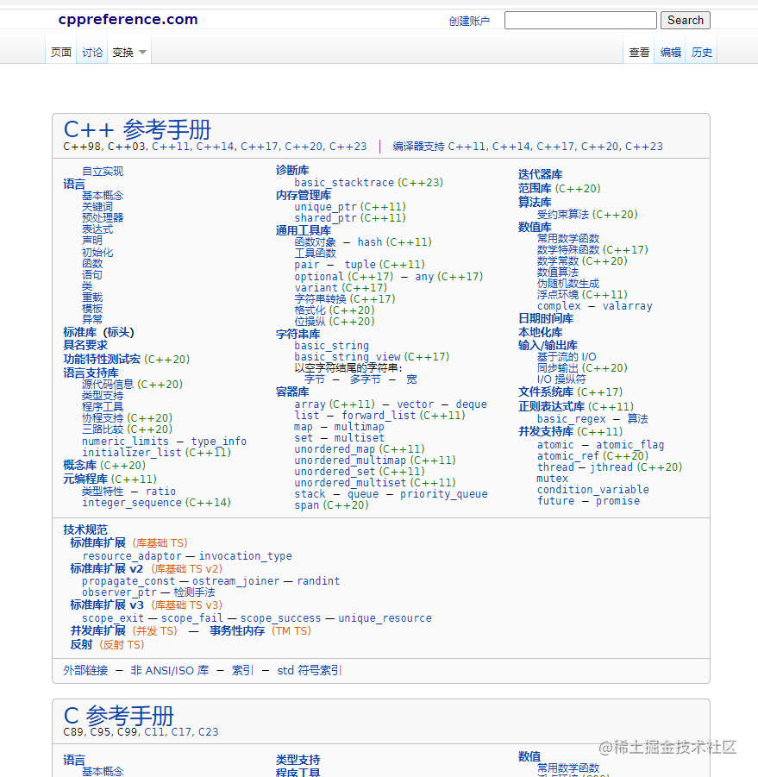Switch to the 页面 tab
The image size is (758, 777).
(61, 52)
